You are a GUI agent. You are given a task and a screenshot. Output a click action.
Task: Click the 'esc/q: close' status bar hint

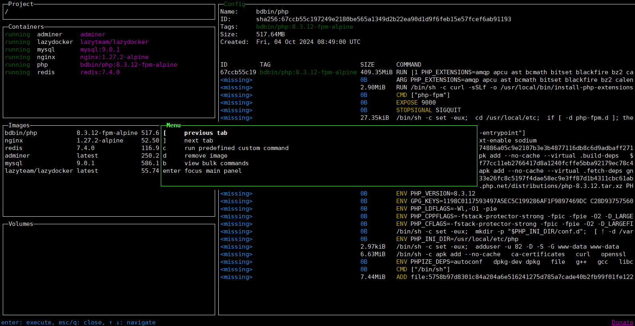(80, 322)
